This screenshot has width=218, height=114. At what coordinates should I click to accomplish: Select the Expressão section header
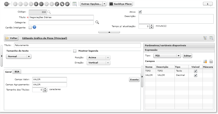[179, 50]
